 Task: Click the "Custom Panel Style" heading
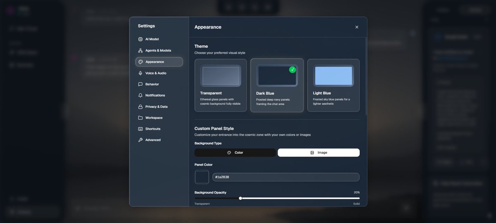point(214,129)
